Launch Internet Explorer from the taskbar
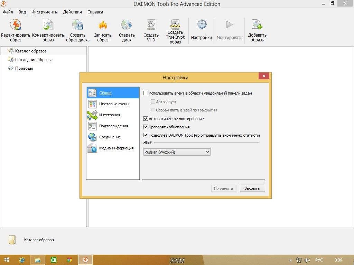The width and height of the screenshot is (354, 265). tap(22, 260)
